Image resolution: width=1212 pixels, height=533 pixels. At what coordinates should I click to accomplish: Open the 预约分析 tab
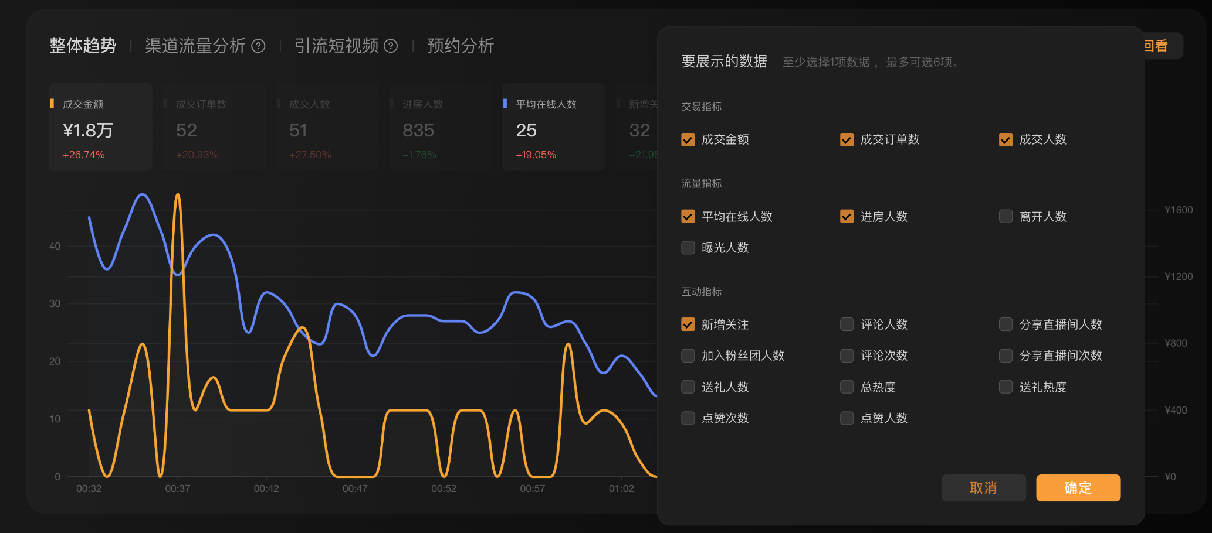pos(461,46)
